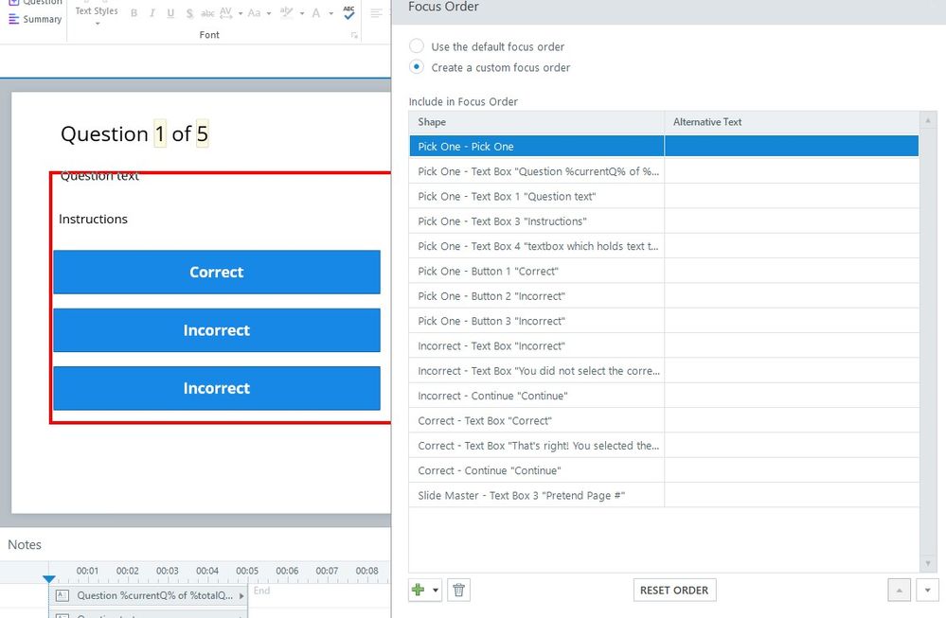Click the focus list scroll up arrow

928,121
